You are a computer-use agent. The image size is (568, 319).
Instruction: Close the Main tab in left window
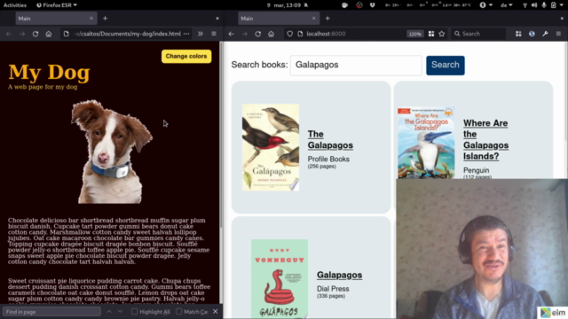pyautogui.click(x=91, y=18)
